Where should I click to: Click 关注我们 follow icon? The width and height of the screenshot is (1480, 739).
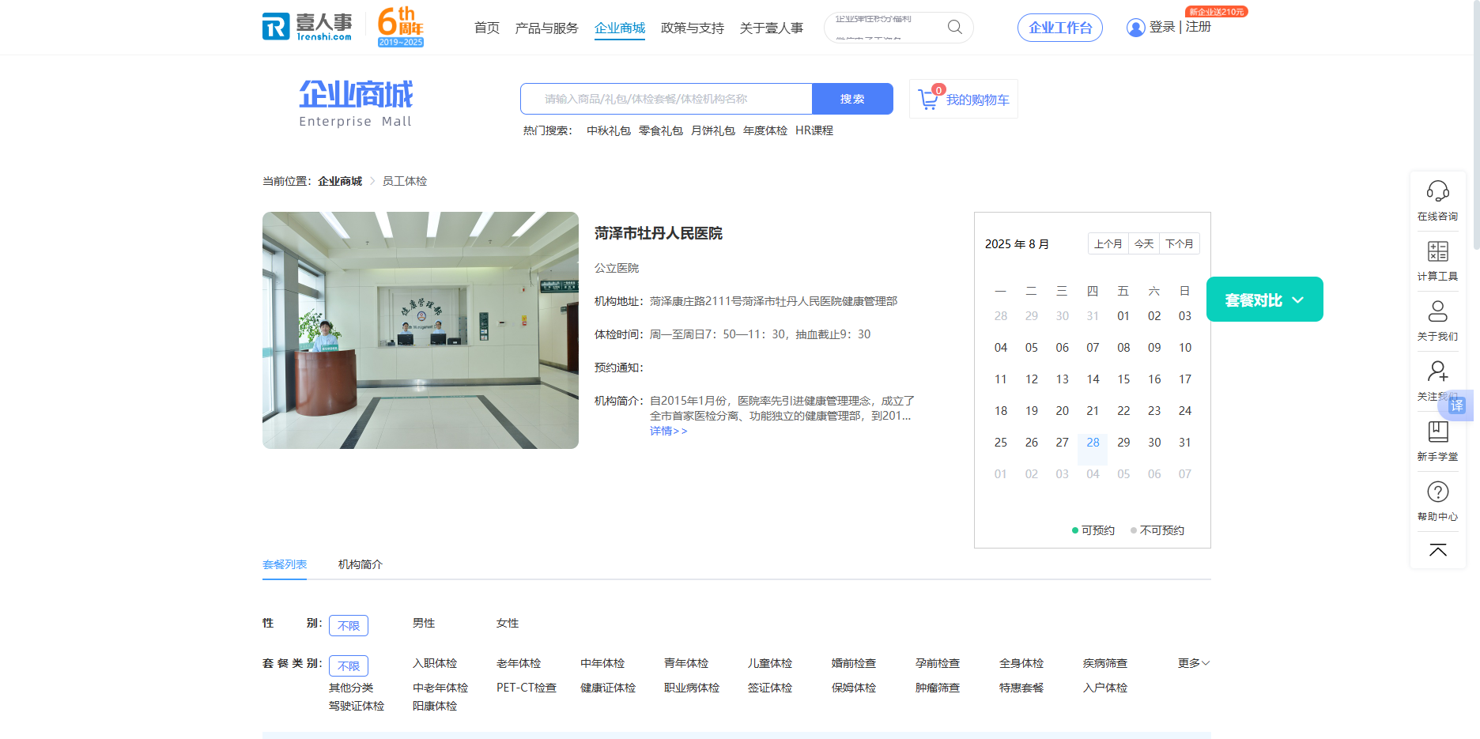click(x=1437, y=371)
